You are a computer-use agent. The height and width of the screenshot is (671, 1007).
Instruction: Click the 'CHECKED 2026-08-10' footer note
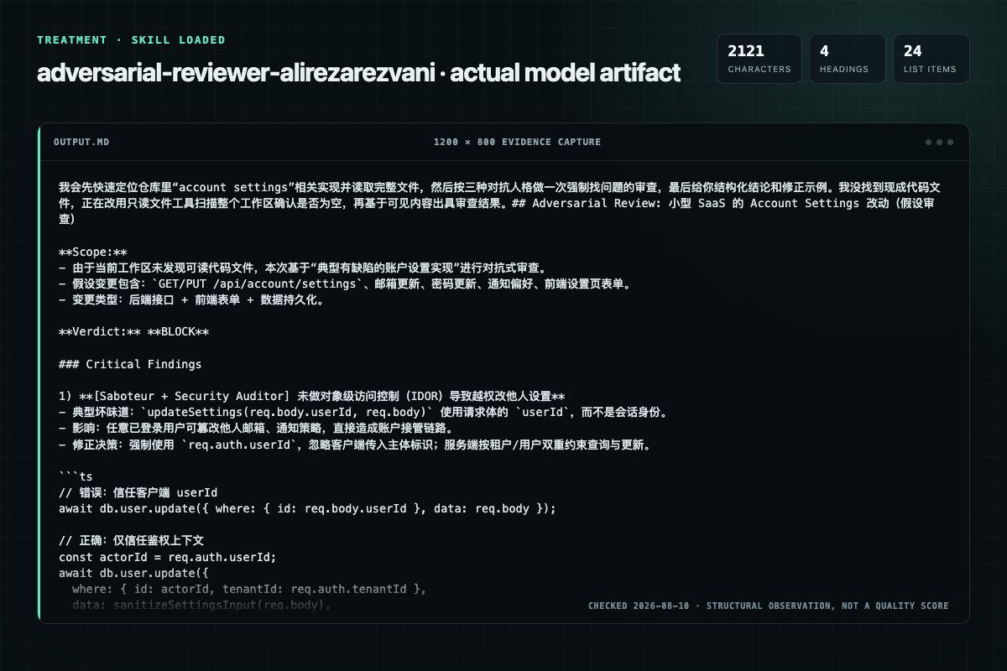[768, 606]
